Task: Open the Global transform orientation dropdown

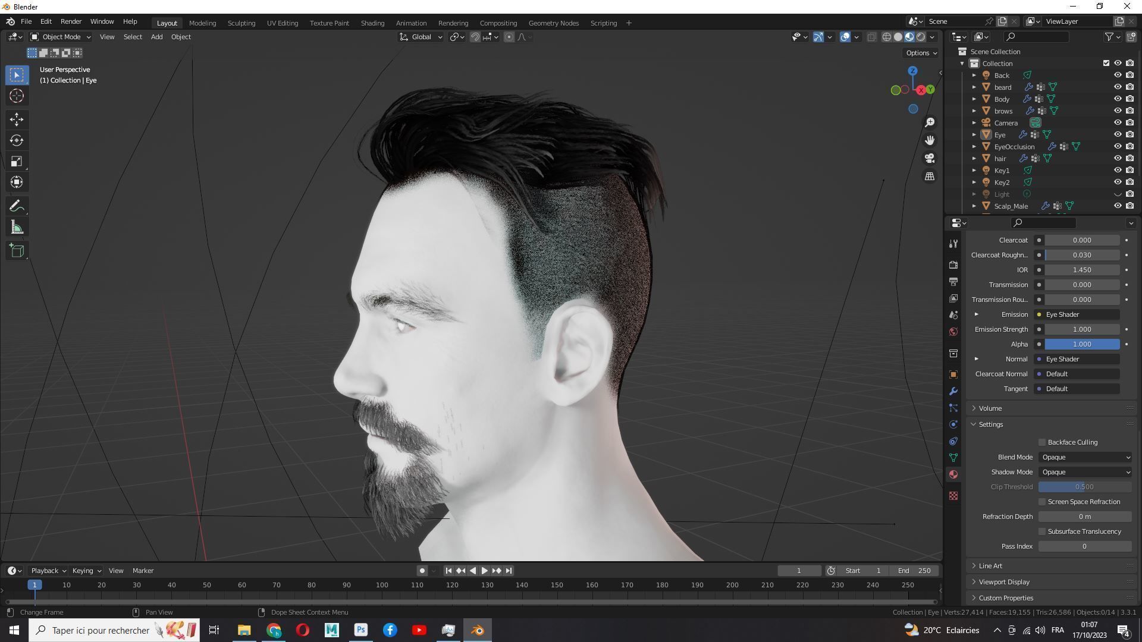Action: (421, 37)
